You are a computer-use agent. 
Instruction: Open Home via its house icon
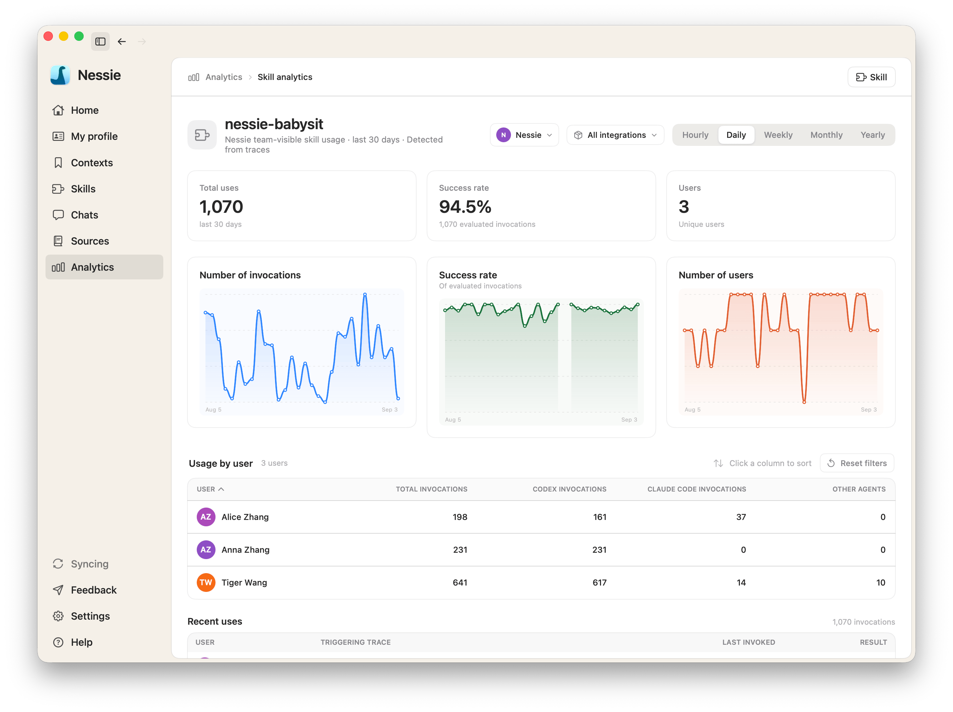coord(58,110)
